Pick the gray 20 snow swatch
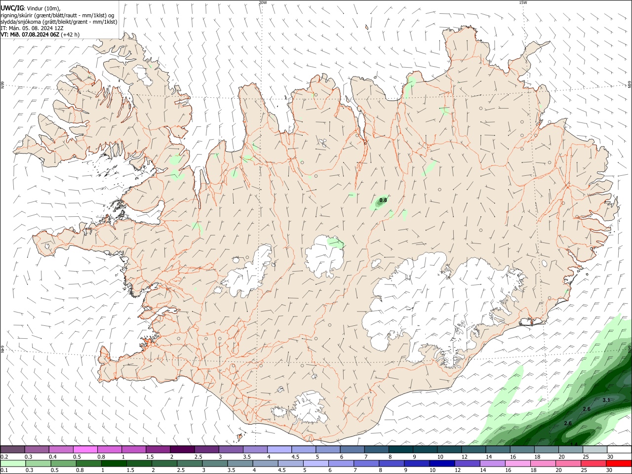 [571, 449]
